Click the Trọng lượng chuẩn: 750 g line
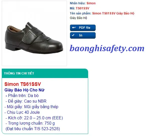The height and width of the screenshot is (136, 148). tap(30, 123)
